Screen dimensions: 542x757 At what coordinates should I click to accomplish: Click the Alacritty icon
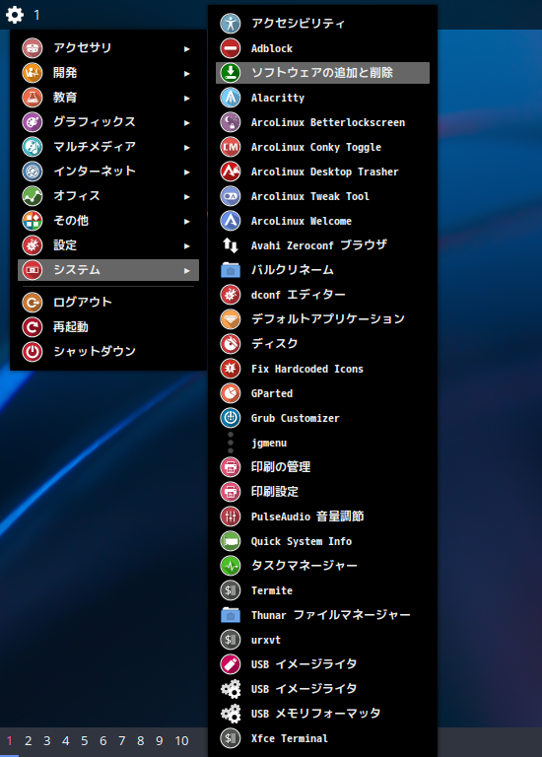tap(231, 98)
